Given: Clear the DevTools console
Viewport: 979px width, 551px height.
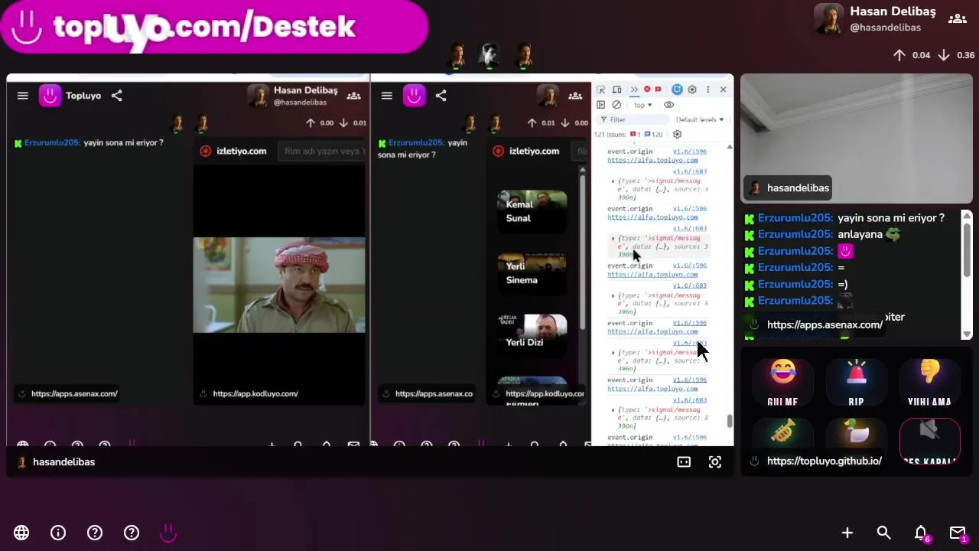Looking at the screenshot, I should coord(616,105).
